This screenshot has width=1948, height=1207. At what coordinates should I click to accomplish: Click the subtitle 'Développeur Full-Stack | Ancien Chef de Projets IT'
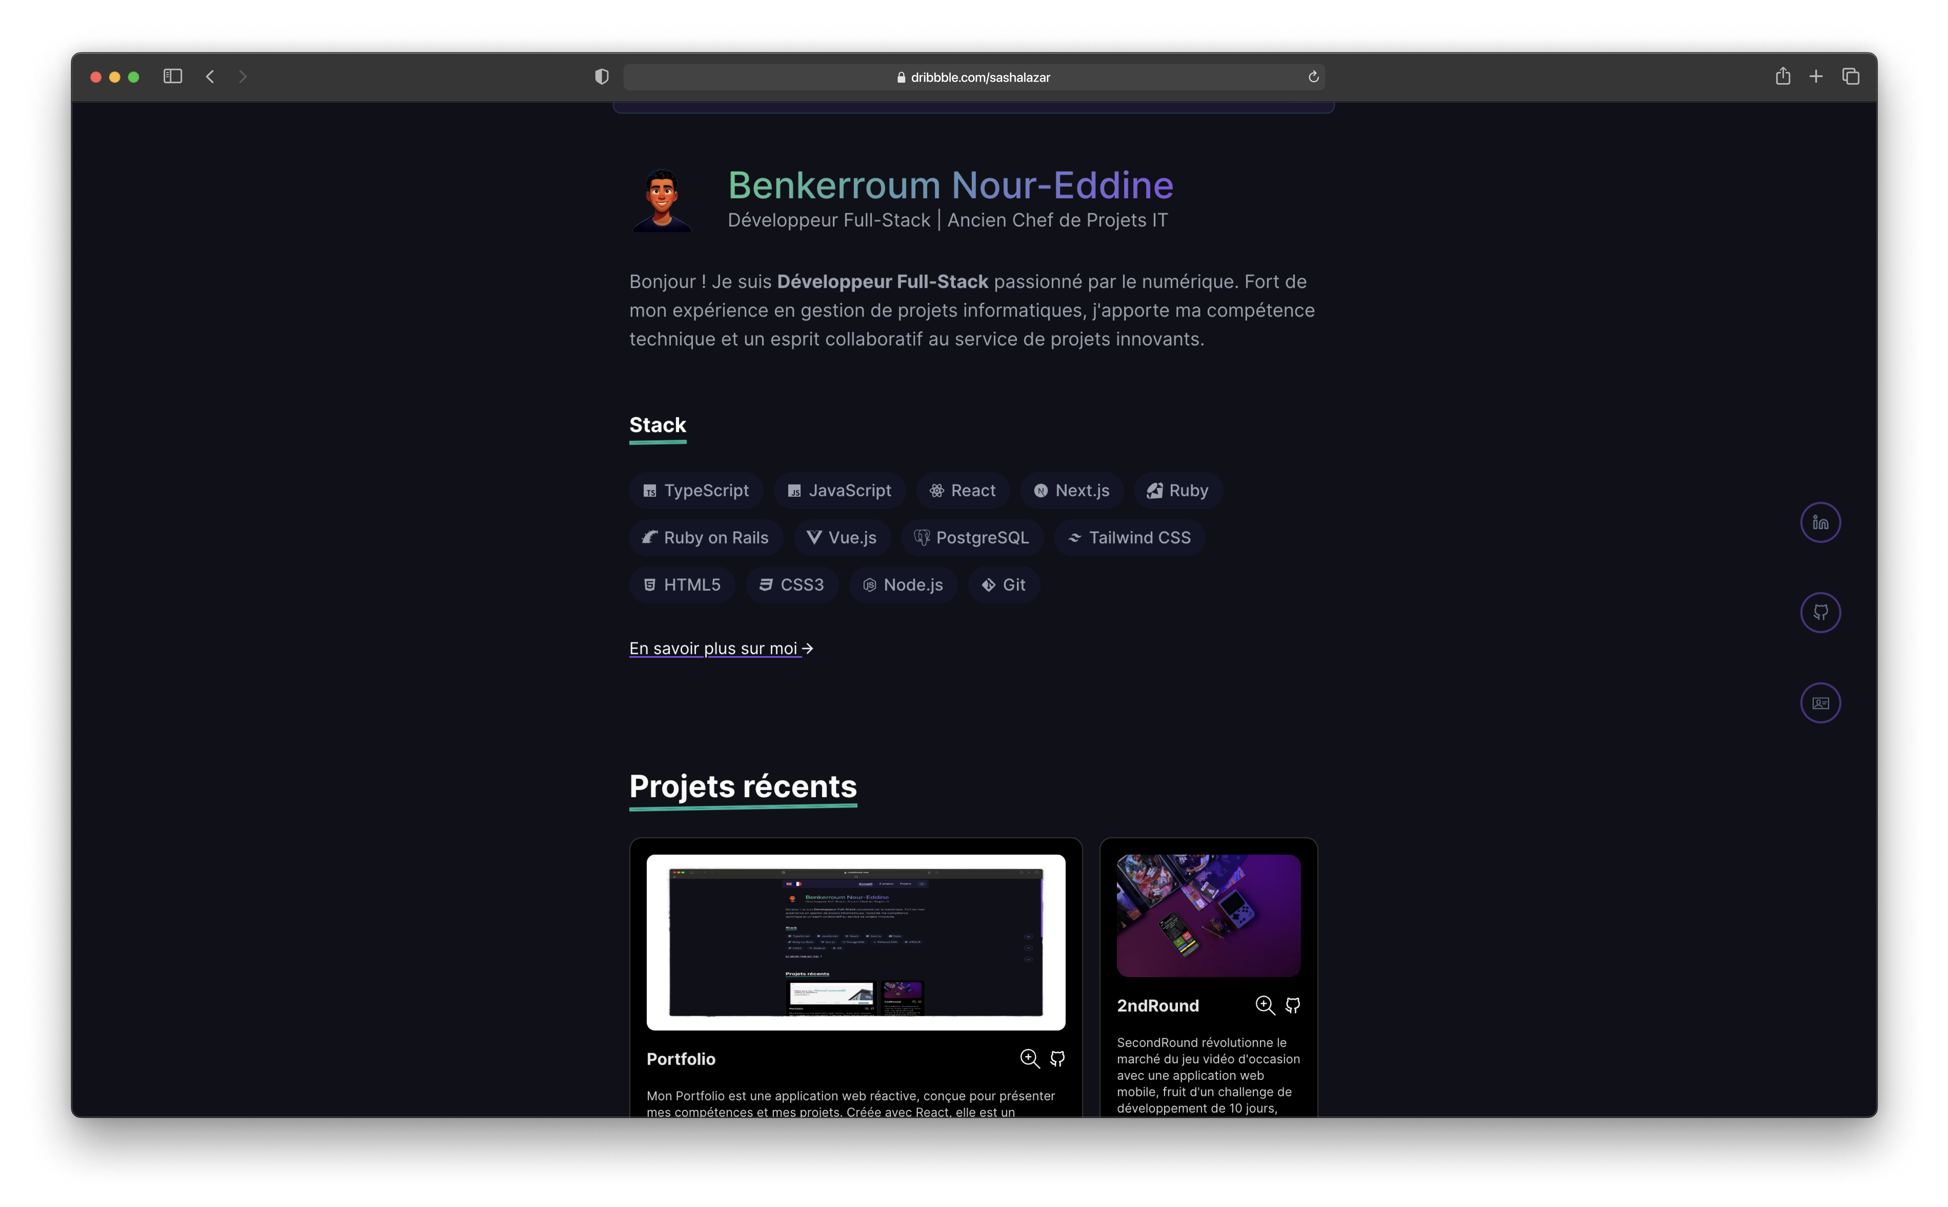pos(947,220)
